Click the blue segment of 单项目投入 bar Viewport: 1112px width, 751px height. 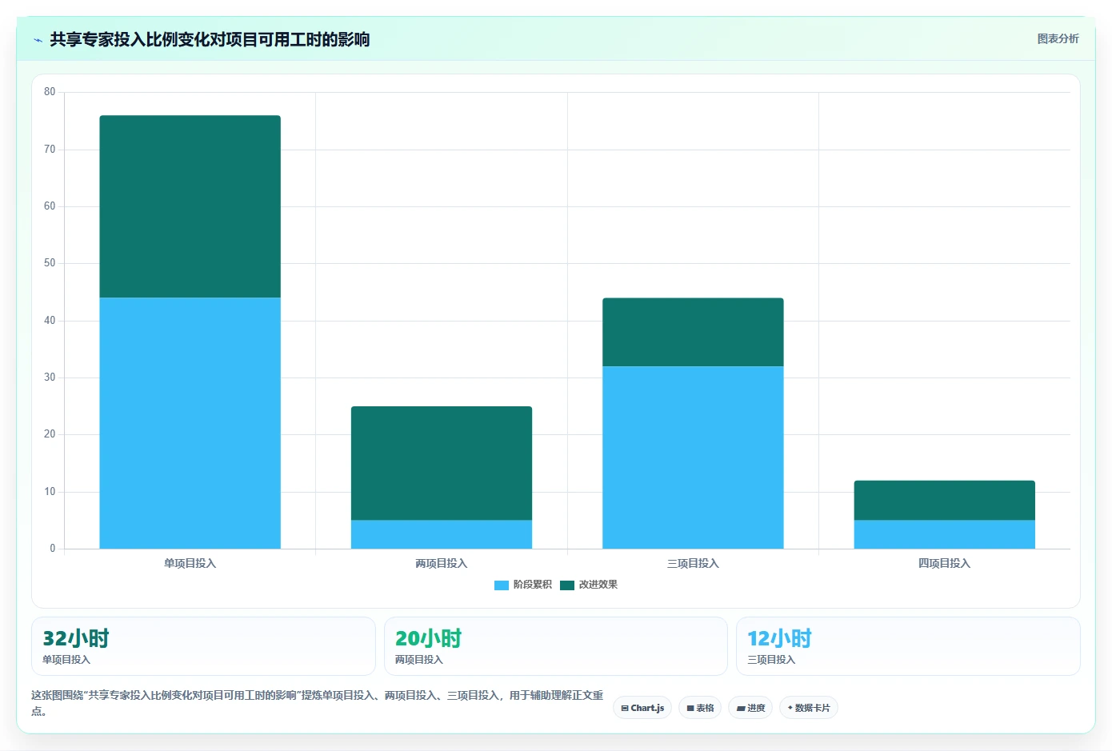point(190,423)
